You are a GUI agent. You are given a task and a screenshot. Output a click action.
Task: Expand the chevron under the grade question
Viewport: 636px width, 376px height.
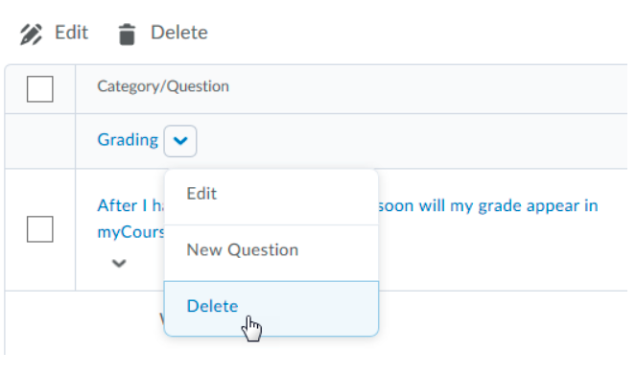[119, 263]
